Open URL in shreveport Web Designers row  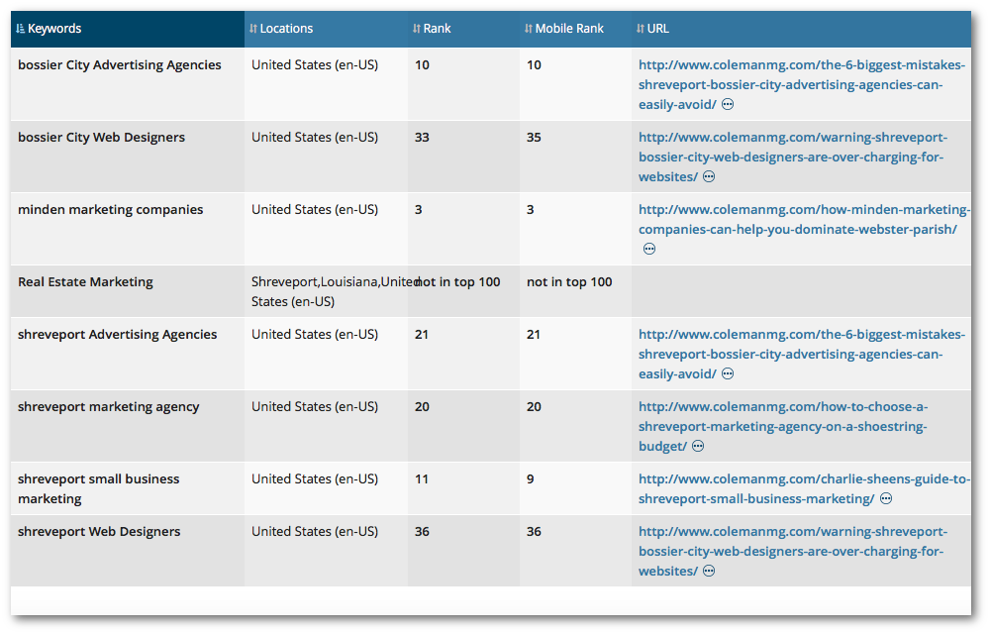(x=792, y=551)
